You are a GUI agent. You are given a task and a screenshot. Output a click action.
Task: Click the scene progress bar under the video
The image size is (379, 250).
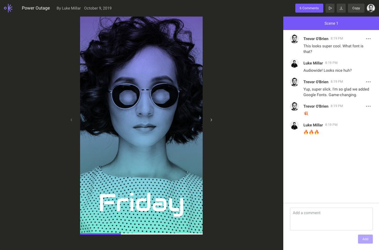[x=141, y=234]
